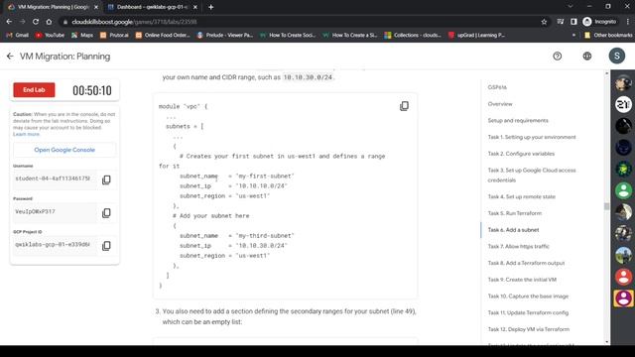
Task: Click the page vertical scrollbar thumb
Action: pyautogui.click(x=606, y=206)
